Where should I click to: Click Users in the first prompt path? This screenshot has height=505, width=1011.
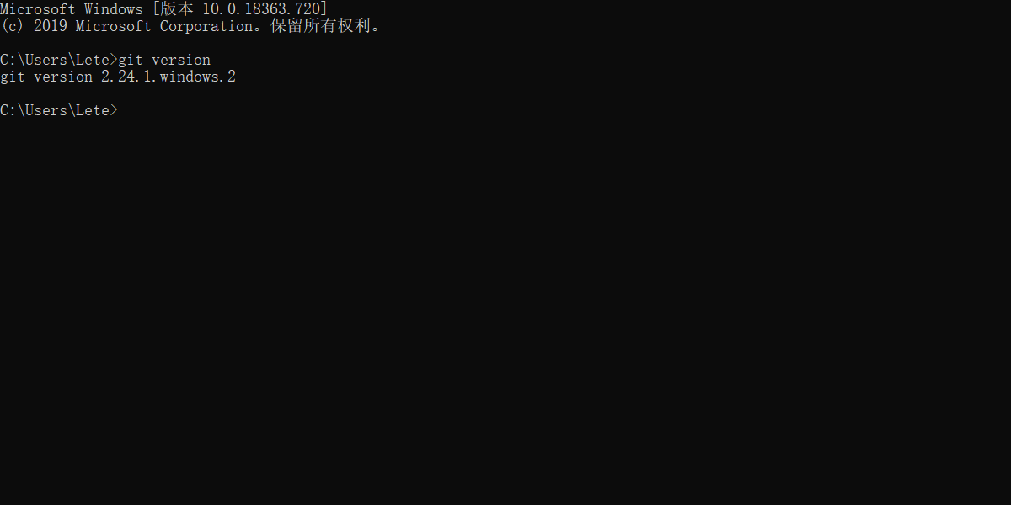point(46,60)
